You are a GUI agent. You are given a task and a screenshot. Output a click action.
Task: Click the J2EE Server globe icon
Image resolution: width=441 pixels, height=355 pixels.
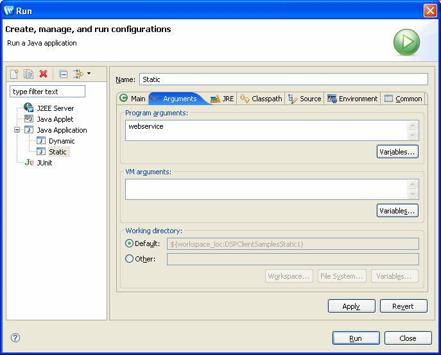[x=28, y=107]
